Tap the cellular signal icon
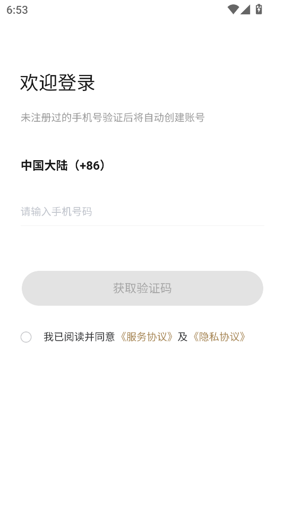The height and width of the screenshot is (506, 284). 245,10
